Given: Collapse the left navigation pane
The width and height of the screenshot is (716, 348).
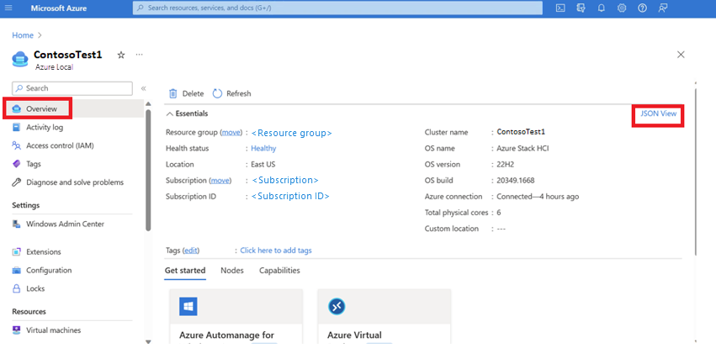Looking at the screenshot, I should click(143, 88).
